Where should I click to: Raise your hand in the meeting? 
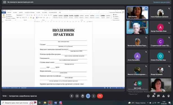(x=83, y=96)
